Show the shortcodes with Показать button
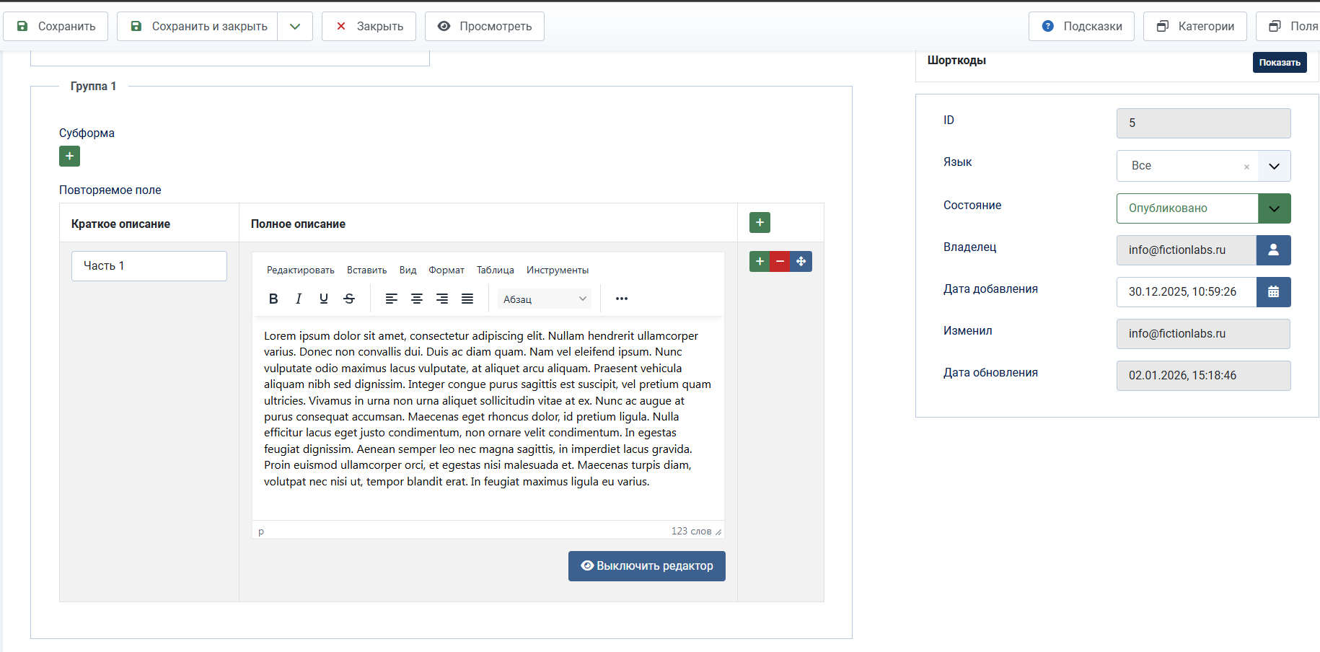1320x652 pixels. point(1279,63)
